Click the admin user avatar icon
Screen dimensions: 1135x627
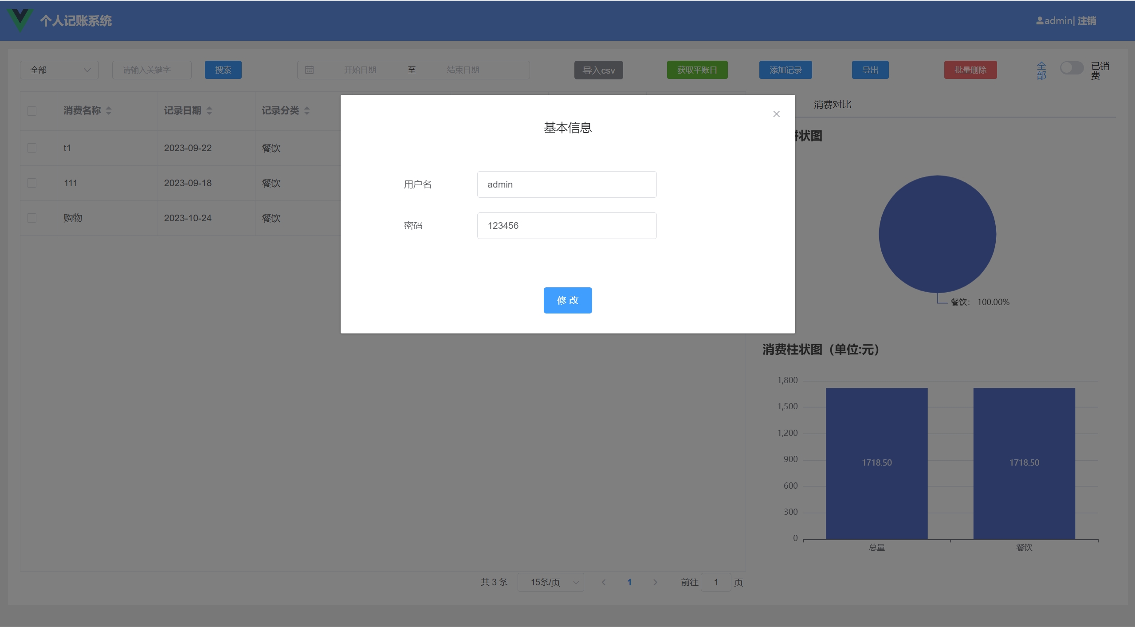pyautogui.click(x=1039, y=21)
